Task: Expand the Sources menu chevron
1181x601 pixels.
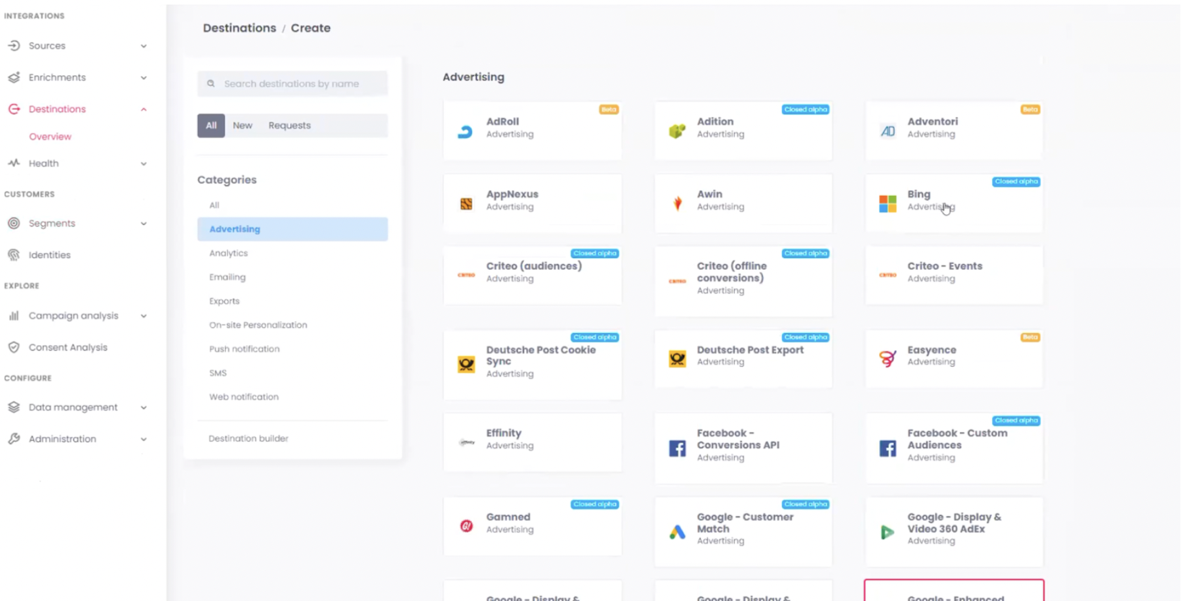Action: pyautogui.click(x=144, y=46)
